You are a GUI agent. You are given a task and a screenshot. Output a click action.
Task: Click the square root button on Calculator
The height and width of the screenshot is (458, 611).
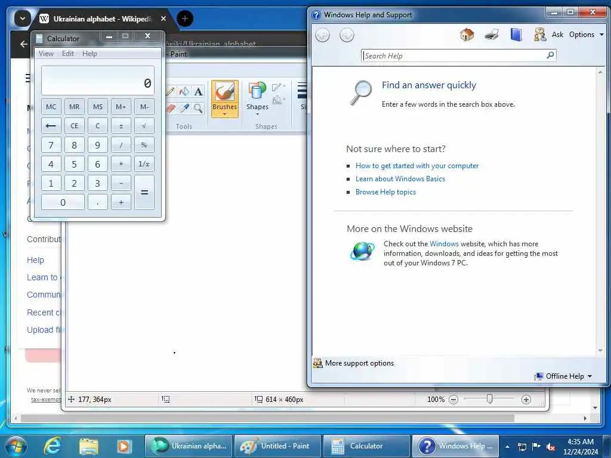pos(144,126)
